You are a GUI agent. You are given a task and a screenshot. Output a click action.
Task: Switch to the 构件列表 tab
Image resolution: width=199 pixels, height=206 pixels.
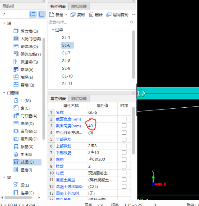click(58, 6)
